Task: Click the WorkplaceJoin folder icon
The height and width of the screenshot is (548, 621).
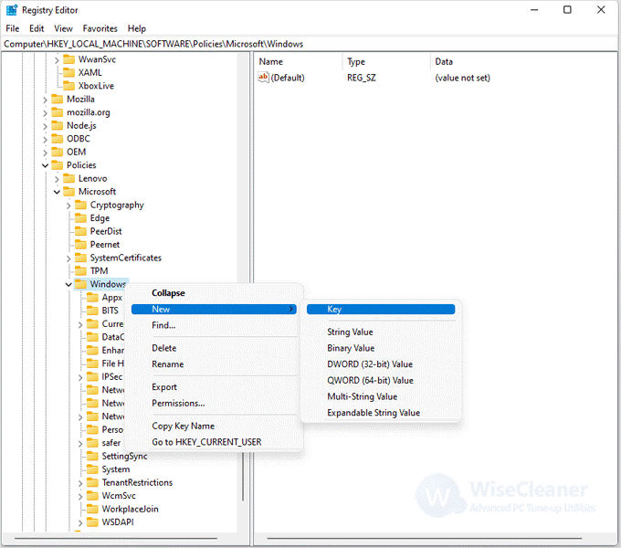Action: pyautogui.click(x=92, y=509)
